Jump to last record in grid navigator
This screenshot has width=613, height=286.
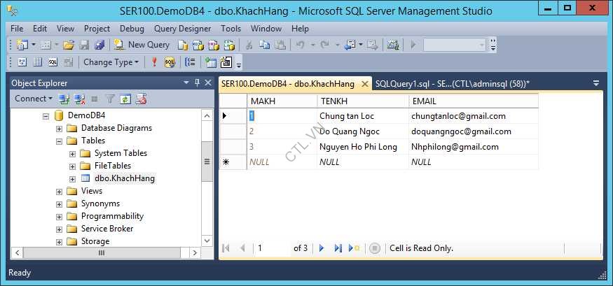pyautogui.click(x=338, y=248)
